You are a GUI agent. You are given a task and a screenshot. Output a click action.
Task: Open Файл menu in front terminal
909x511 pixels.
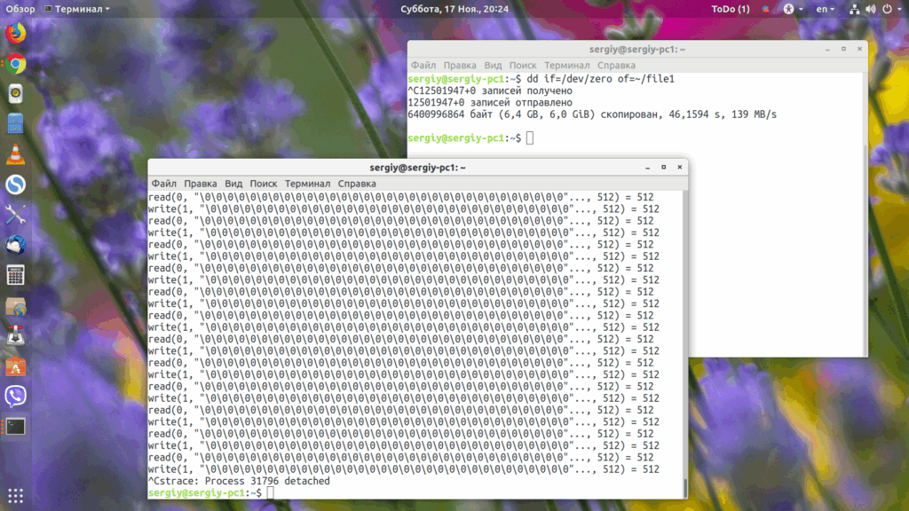click(x=164, y=184)
